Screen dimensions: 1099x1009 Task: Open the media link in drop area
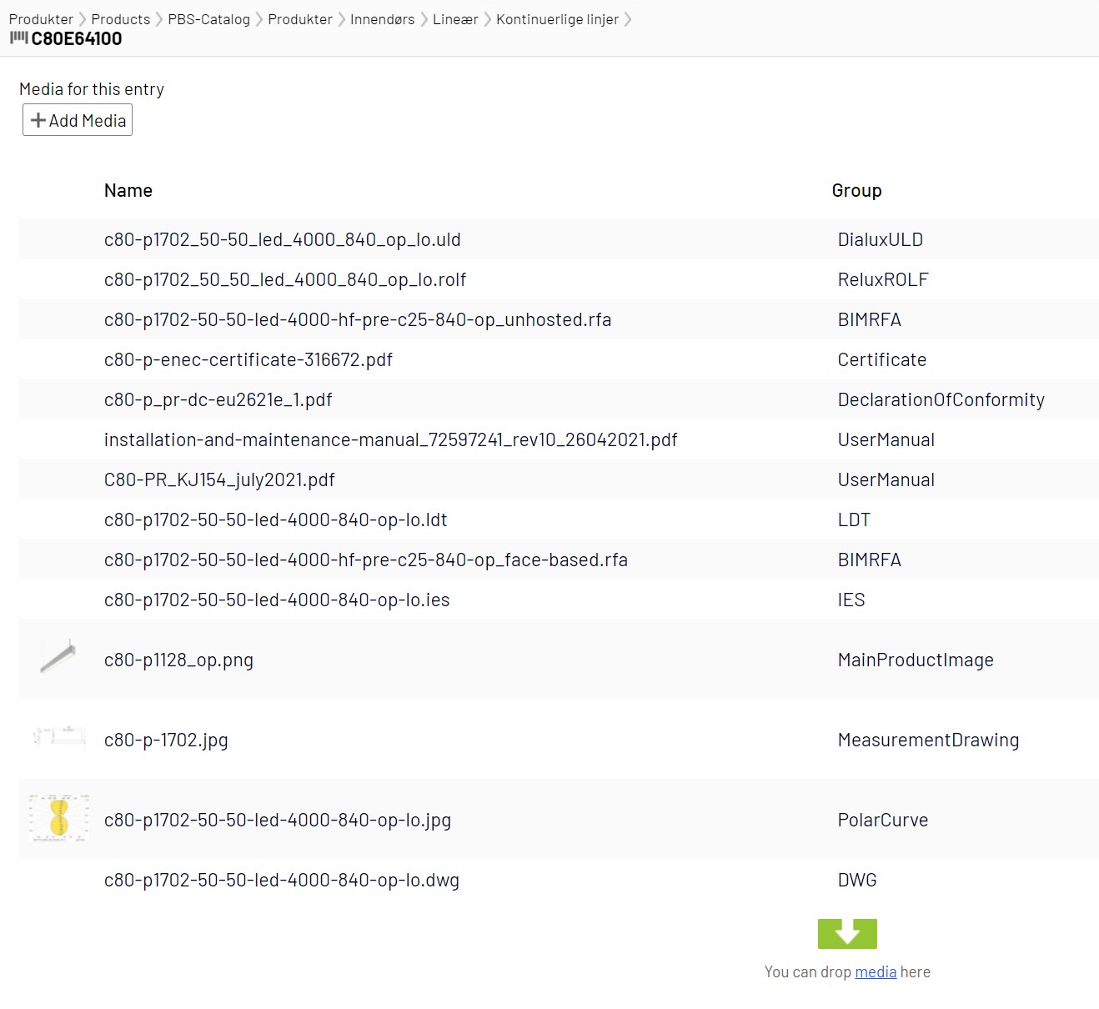[x=876, y=971]
